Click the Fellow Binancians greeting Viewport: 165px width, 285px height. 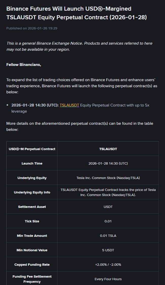24,64
